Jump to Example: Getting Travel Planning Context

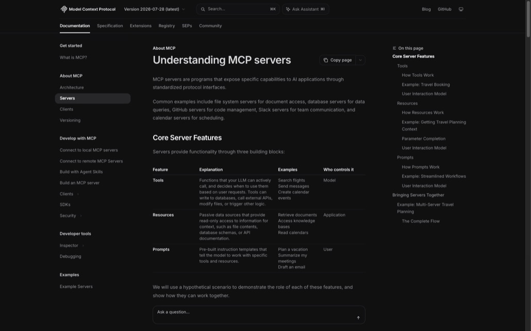click(x=434, y=126)
